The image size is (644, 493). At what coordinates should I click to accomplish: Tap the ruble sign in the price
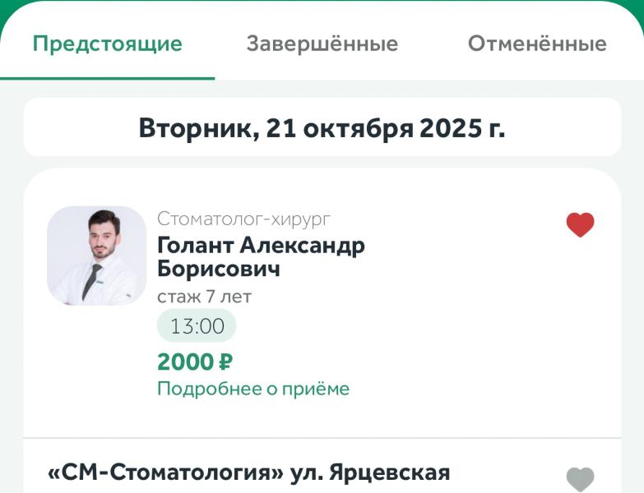click(x=226, y=362)
